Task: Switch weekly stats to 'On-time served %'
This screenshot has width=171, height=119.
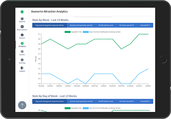Action: (x=127, y=25)
